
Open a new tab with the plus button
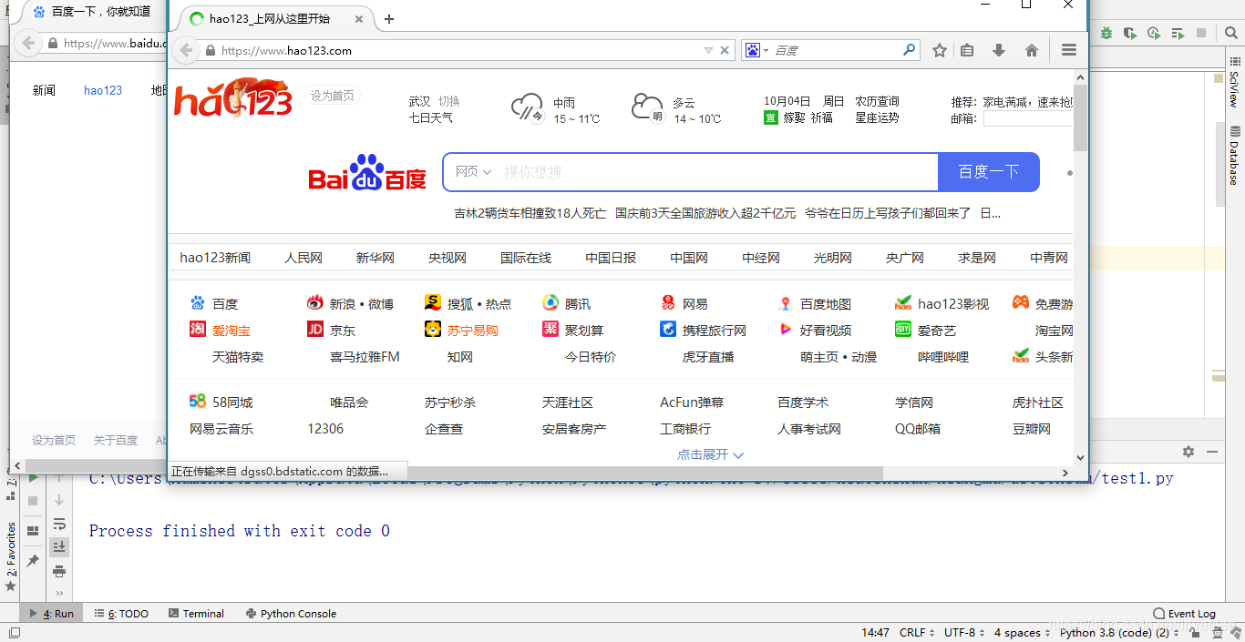[389, 19]
